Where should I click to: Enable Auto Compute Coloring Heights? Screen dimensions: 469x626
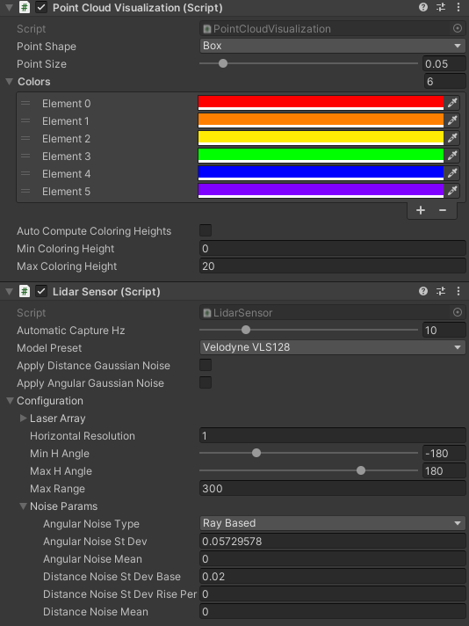coord(206,230)
